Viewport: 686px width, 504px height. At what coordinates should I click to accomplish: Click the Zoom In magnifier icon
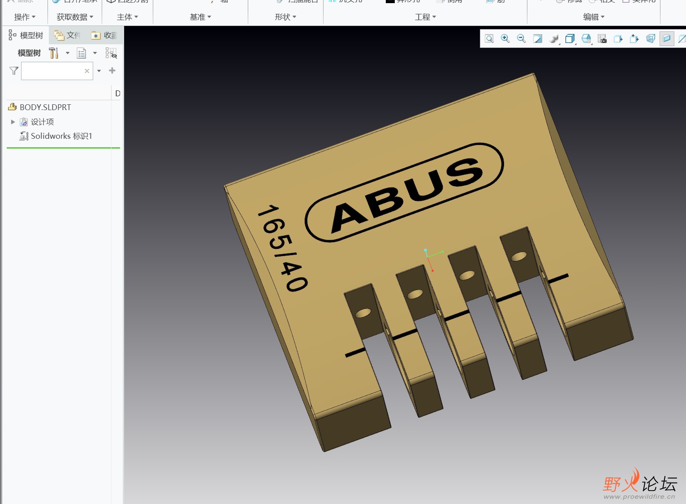pyautogui.click(x=505, y=39)
